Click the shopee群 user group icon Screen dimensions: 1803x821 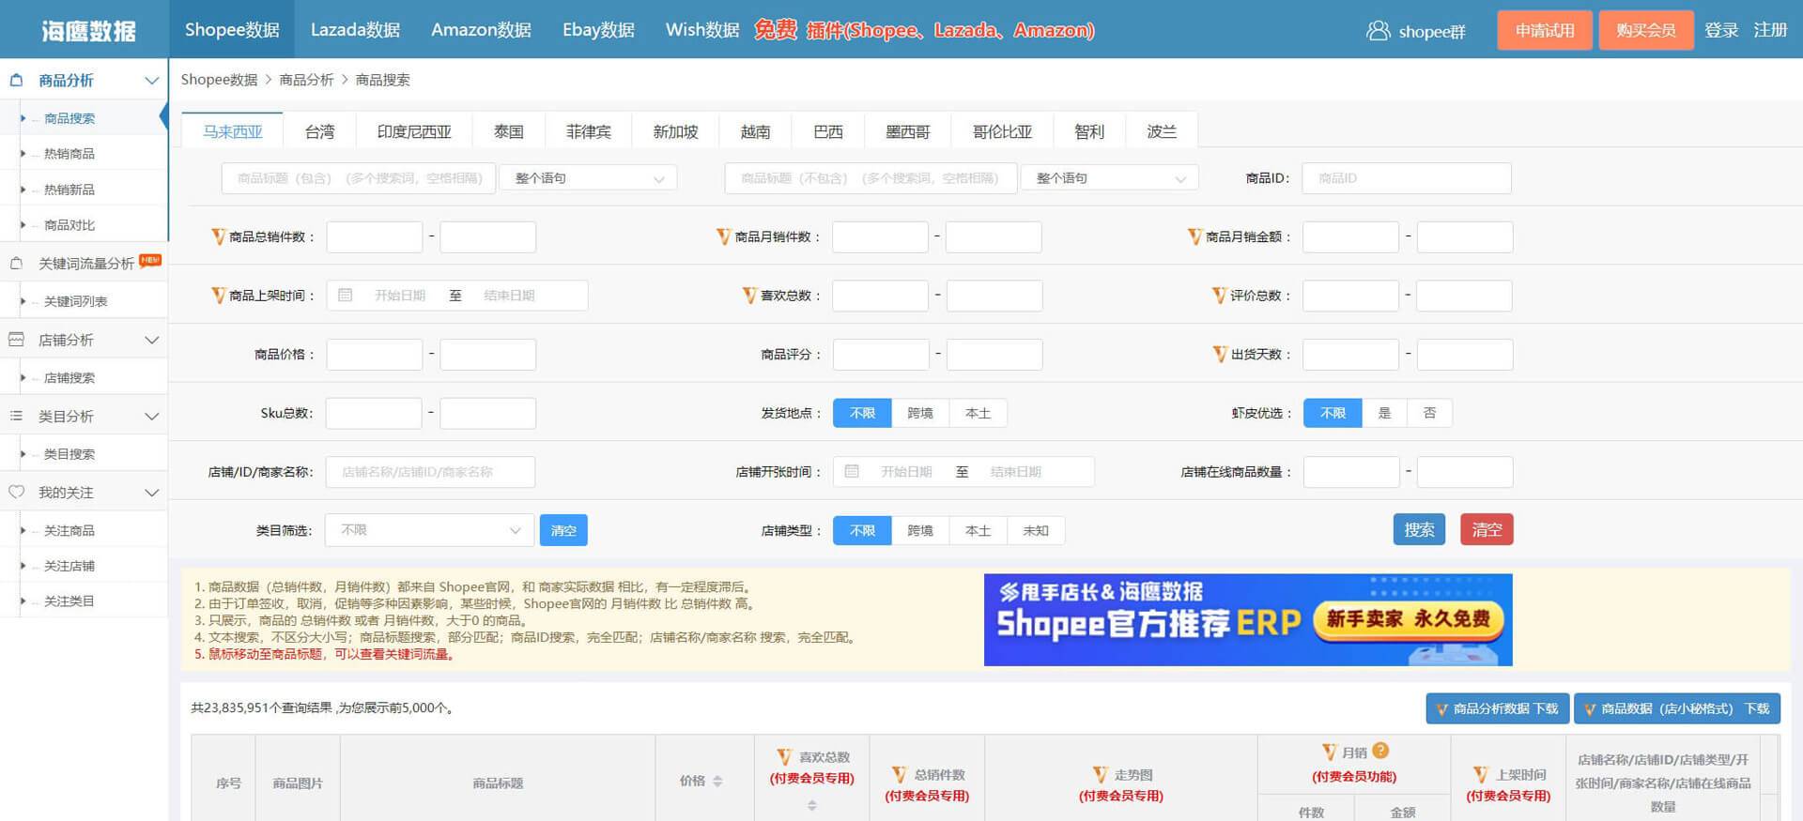[x=1378, y=31]
